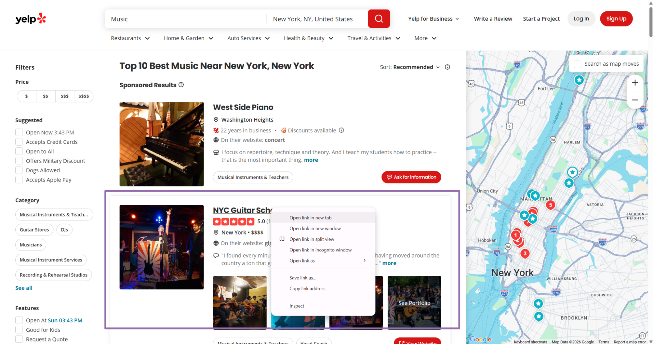Click the Sign Up button

[616, 19]
